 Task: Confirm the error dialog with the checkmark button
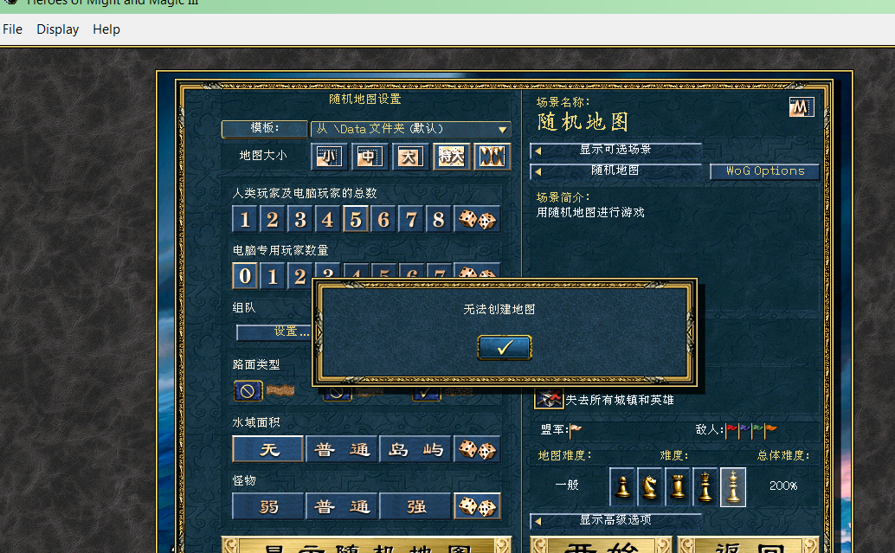[505, 347]
